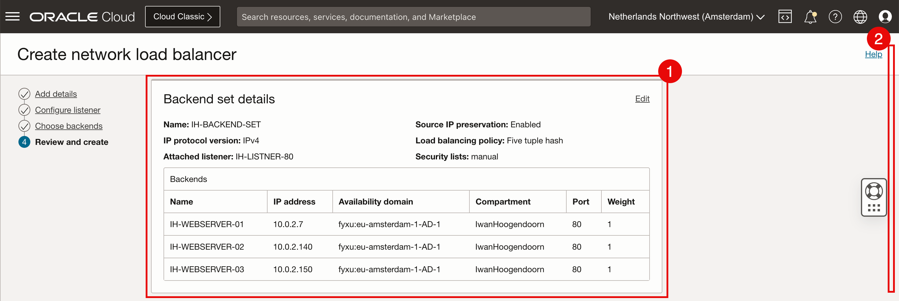Go to the Add details step
The width and height of the screenshot is (899, 301).
(x=56, y=94)
